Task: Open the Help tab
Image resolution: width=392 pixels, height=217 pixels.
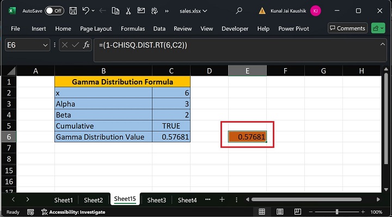Action: pos(264,28)
